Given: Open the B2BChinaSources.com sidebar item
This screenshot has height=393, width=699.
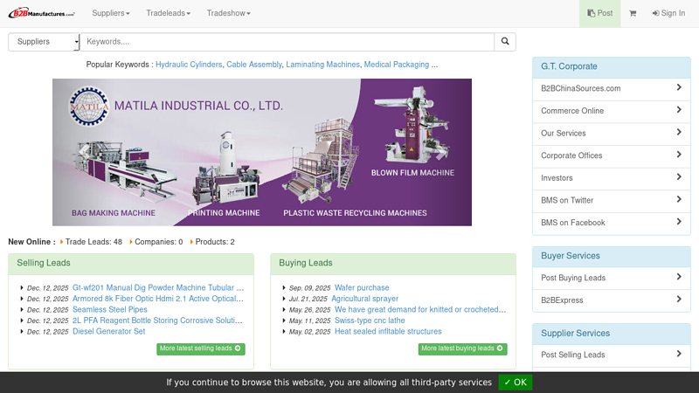Looking at the screenshot, I should click(x=611, y=89).
